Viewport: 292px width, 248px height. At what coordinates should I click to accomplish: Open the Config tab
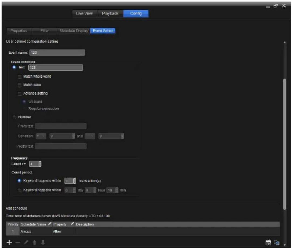click(x=136, y=14)
